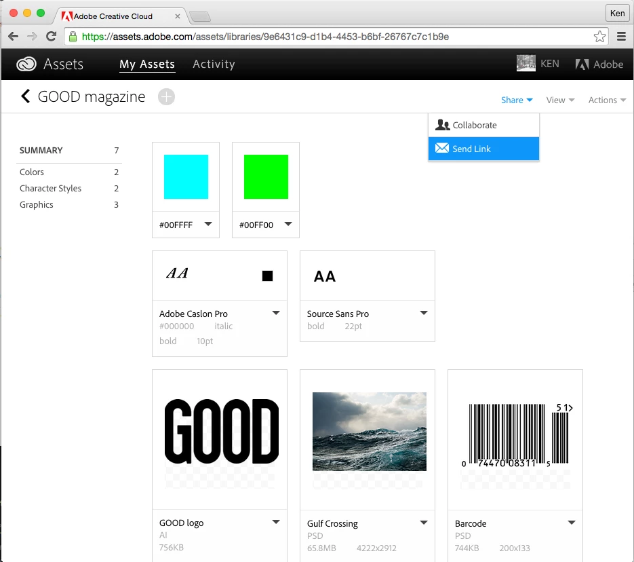Click the Creative Cloud logo icon
This screenshot has width=634, height=562.
[x=26, y=64]
